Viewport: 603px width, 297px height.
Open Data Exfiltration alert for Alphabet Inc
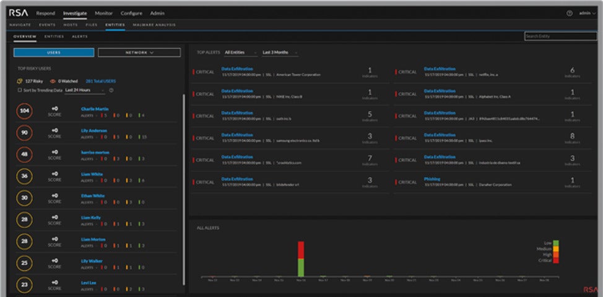(x=440, y=91)
